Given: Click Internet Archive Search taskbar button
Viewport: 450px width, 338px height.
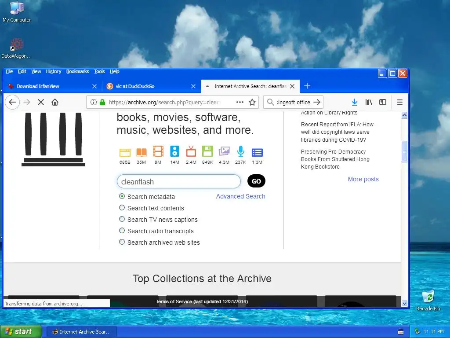Looking at the screenshot, I should click(81, 332).
